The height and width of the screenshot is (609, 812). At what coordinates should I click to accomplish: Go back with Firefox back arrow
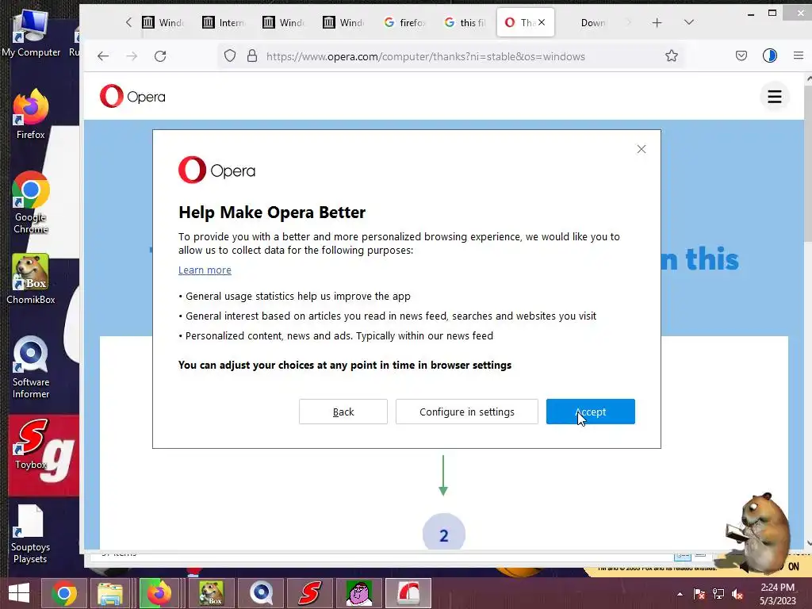[x=103, y=56]
